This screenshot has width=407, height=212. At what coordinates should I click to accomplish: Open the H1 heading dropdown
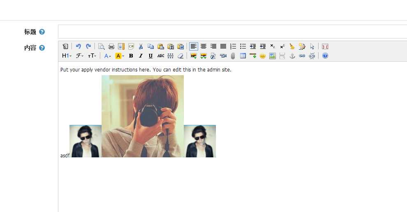pos(67,56)
